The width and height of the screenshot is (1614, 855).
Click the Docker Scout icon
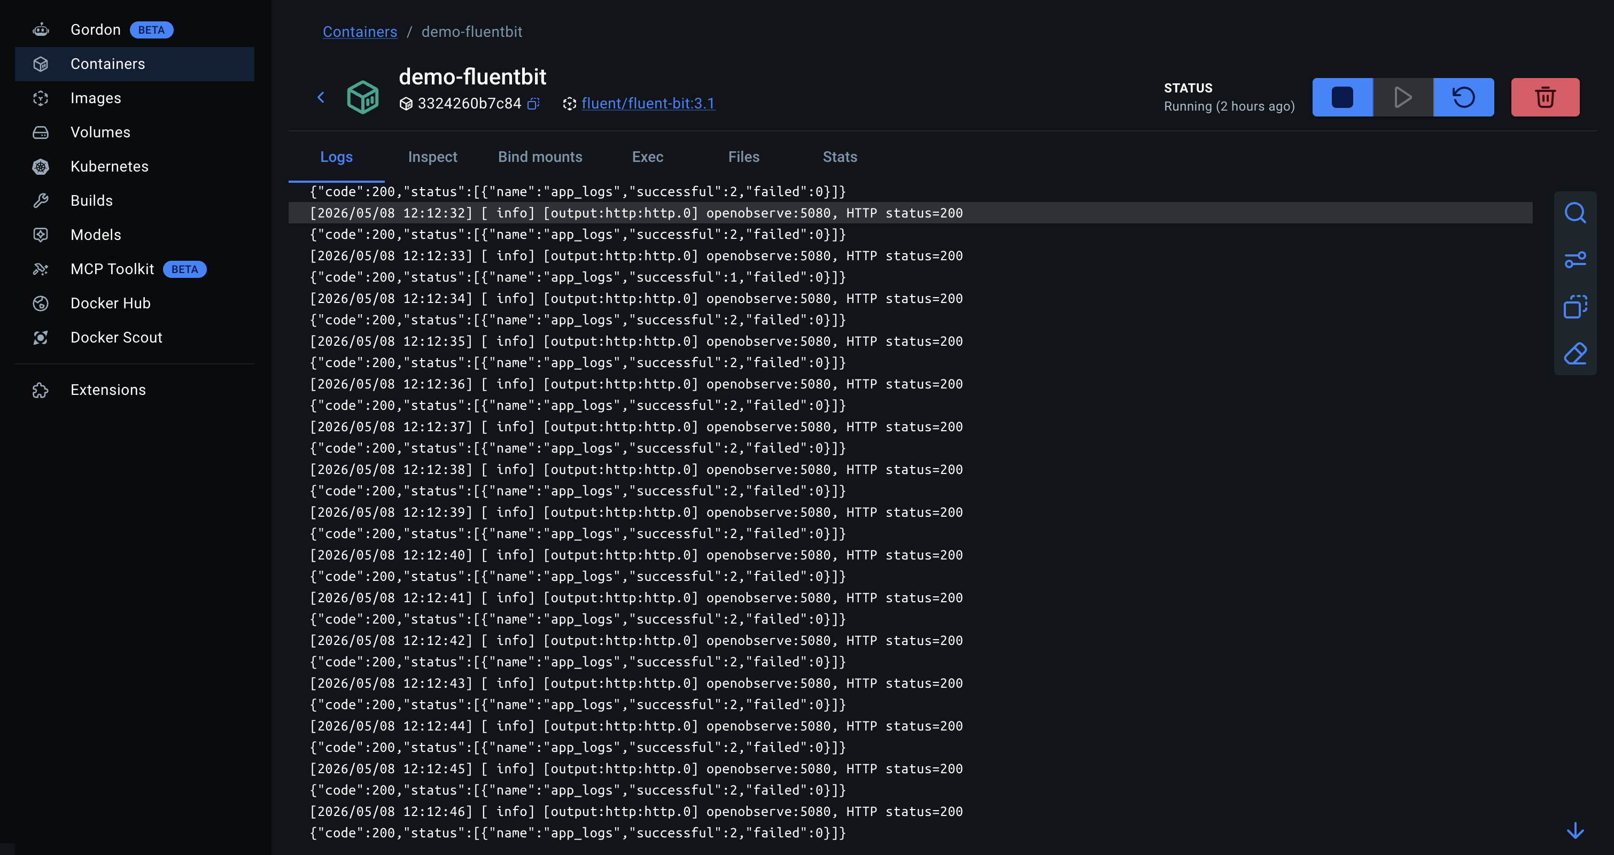(x=41, y=338)
